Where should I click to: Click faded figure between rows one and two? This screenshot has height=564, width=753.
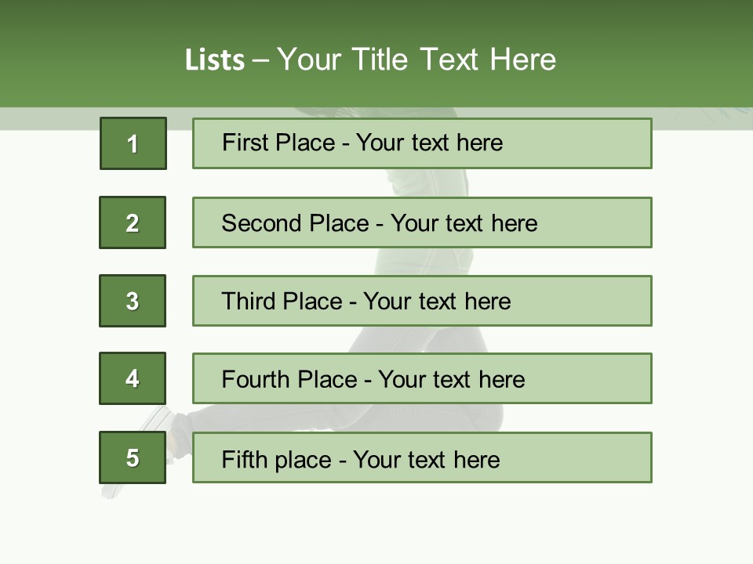427,183
